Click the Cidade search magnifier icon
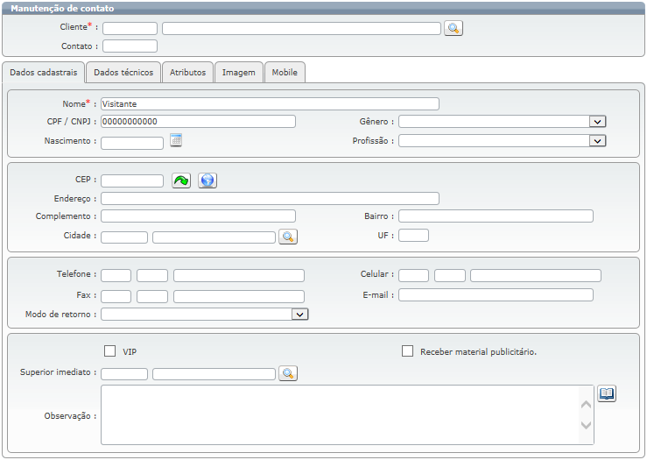The height and width of the screenshot is (460, 647). coord(288,237)
